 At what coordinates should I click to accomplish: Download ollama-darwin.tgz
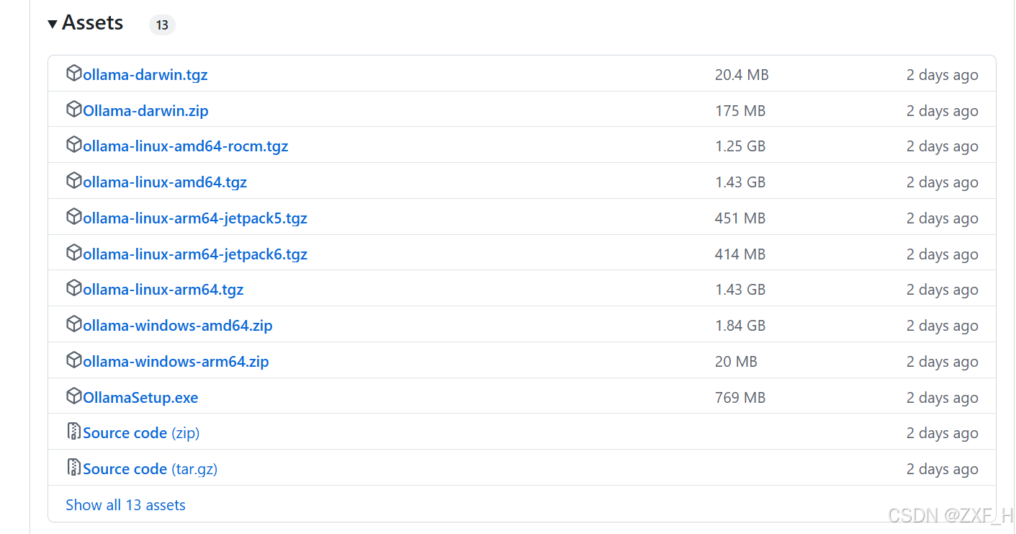tap(145, 75)
